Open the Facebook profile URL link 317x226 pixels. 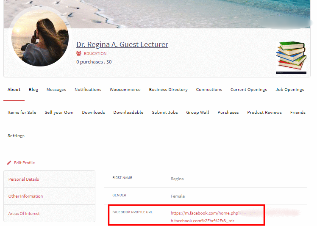pos(203,213)
